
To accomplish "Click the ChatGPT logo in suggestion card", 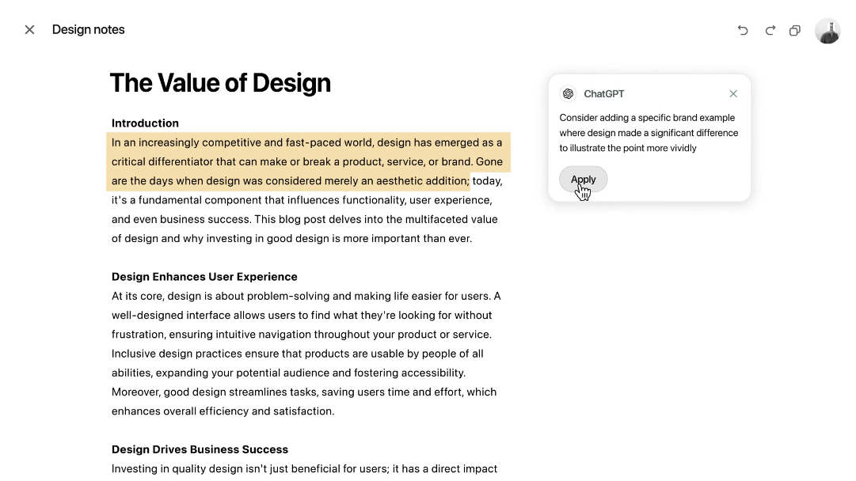I will (568, 94).
